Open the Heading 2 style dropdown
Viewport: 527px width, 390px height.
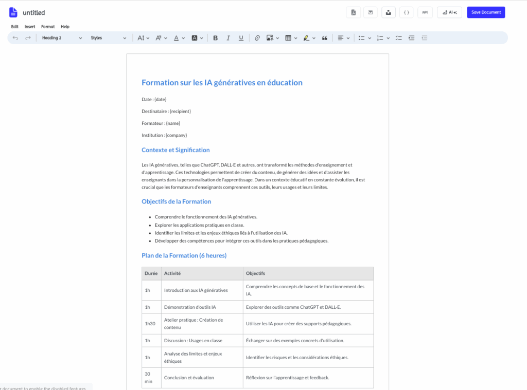[x=62, y=38]
